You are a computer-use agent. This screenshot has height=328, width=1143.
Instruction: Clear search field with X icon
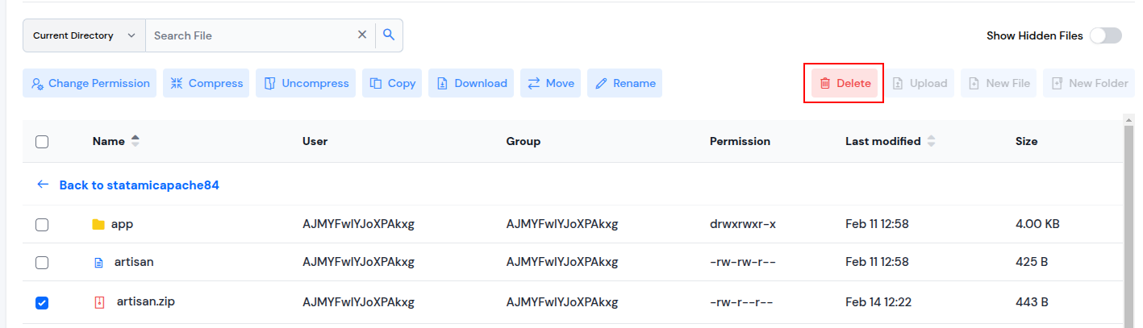(362, 35)
